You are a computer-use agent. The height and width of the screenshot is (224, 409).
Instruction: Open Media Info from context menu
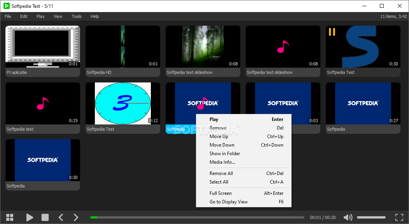click(244, 162)
